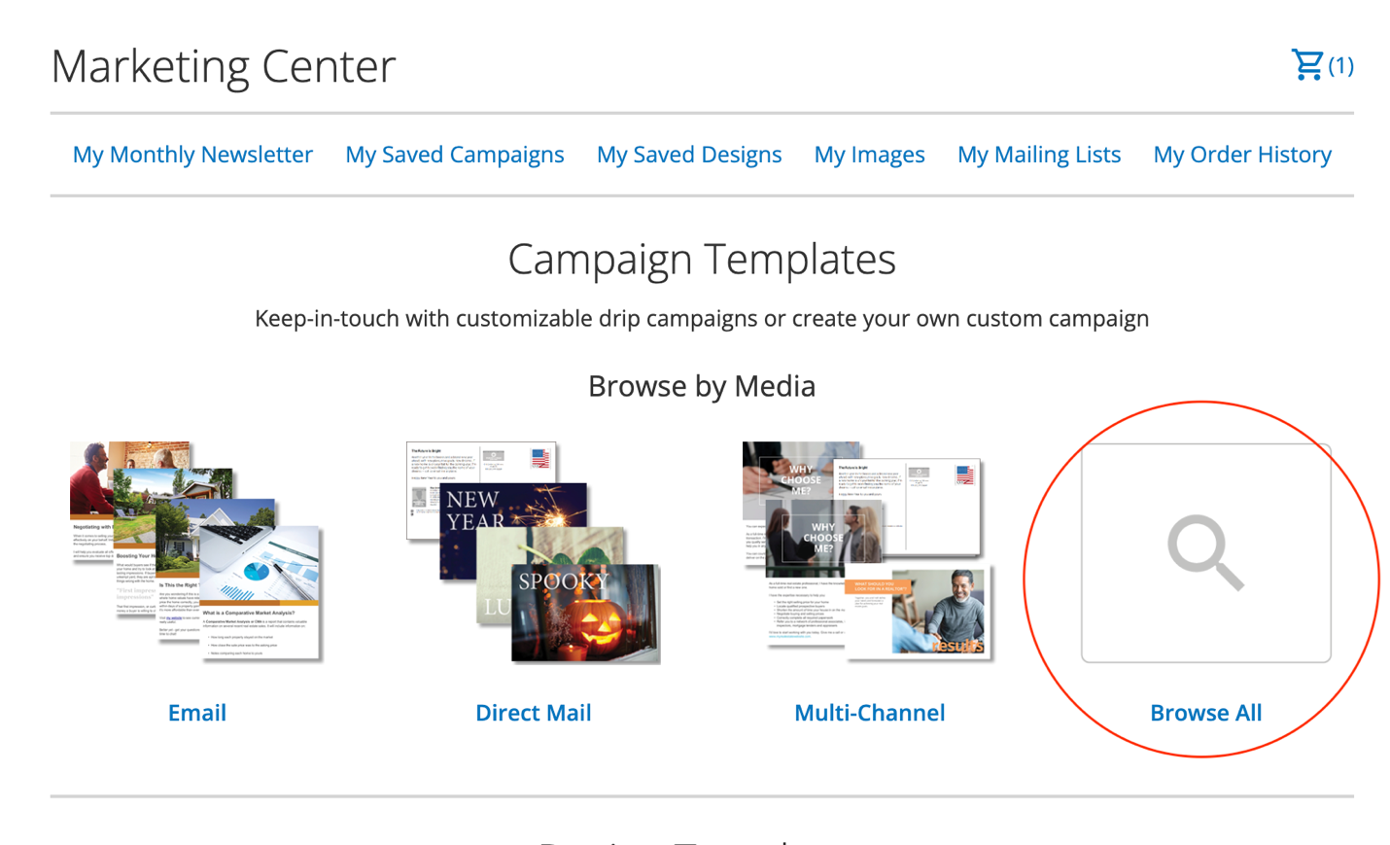Select the Direct Mail postcards thumbnail
This screenshot has width=1390, height=845.
(x=533, y=551)
